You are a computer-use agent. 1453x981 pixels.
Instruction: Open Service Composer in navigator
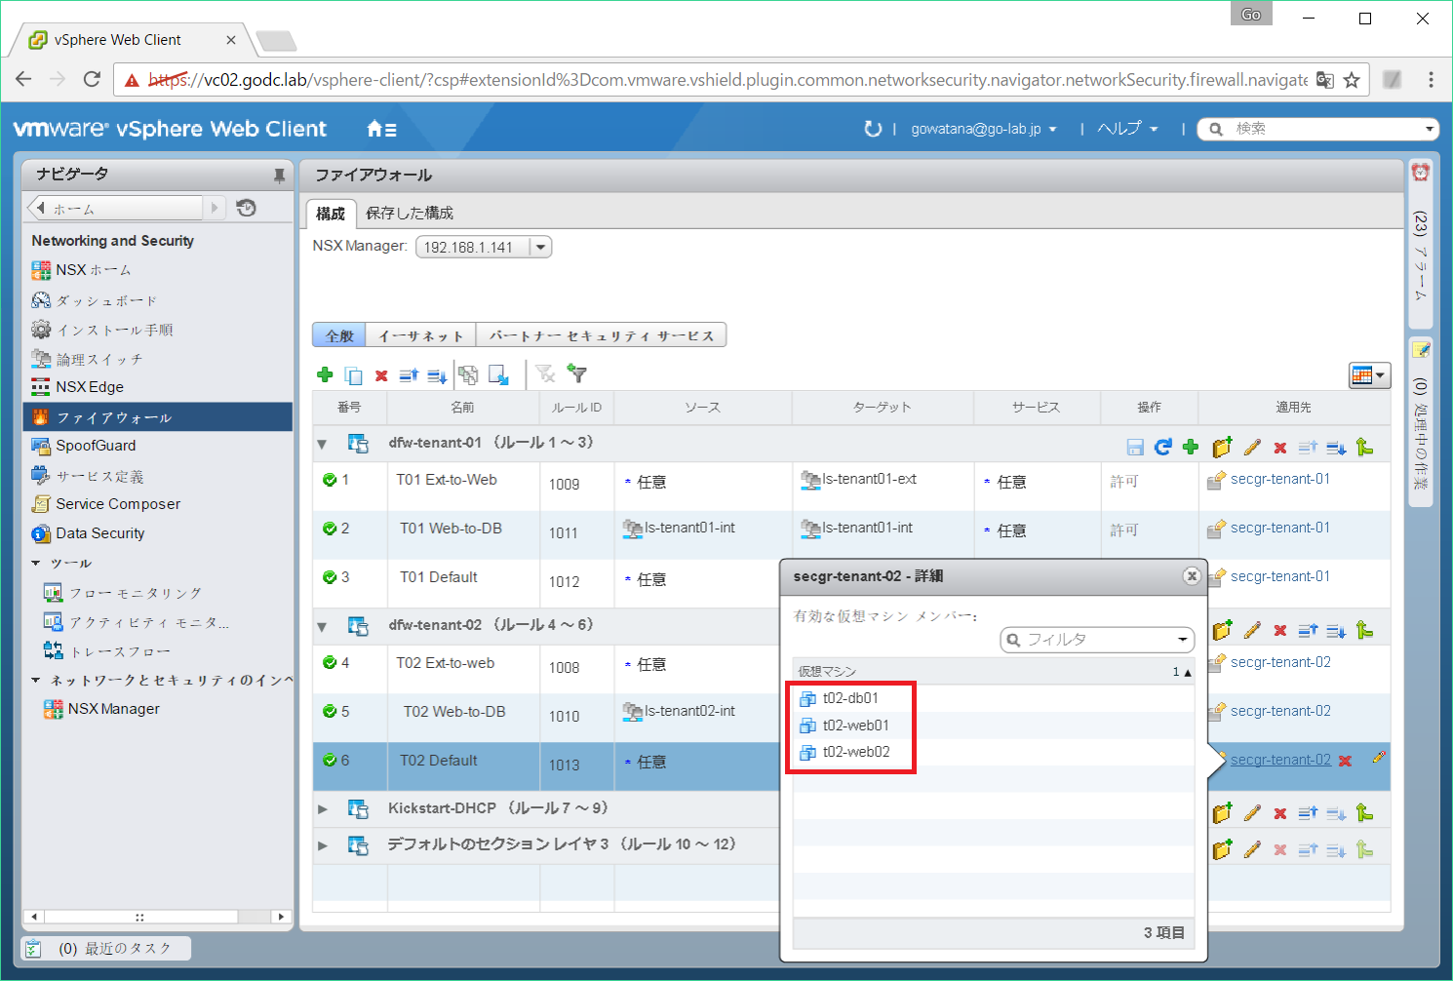(x=105, y=504)
